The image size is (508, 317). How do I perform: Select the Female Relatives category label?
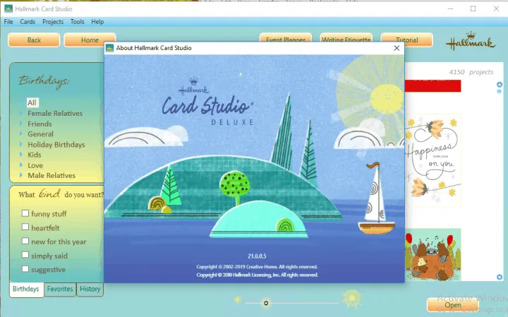55,113
